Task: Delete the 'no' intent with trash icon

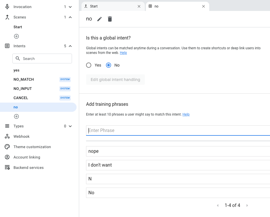Action: point(110,19)
